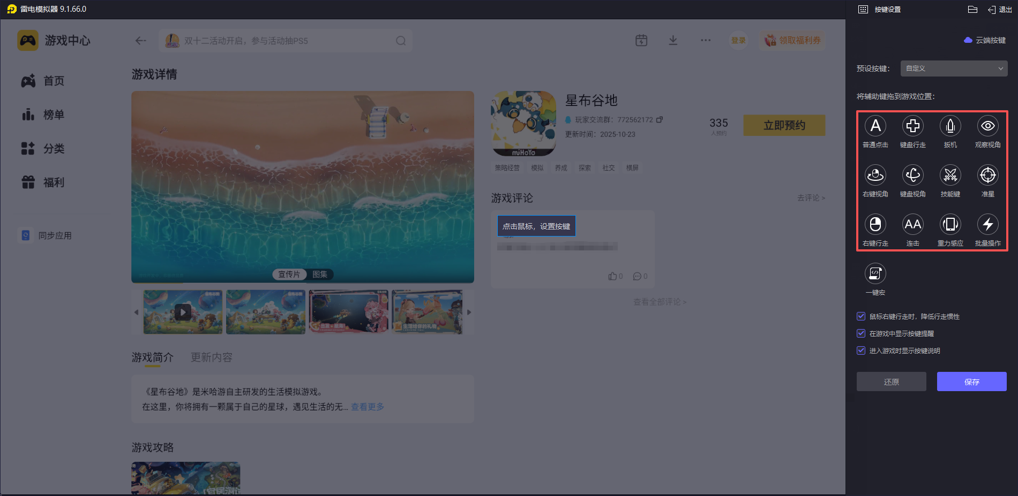Click the back arrow in game center
1018x496 pixels.
point(141,41)
